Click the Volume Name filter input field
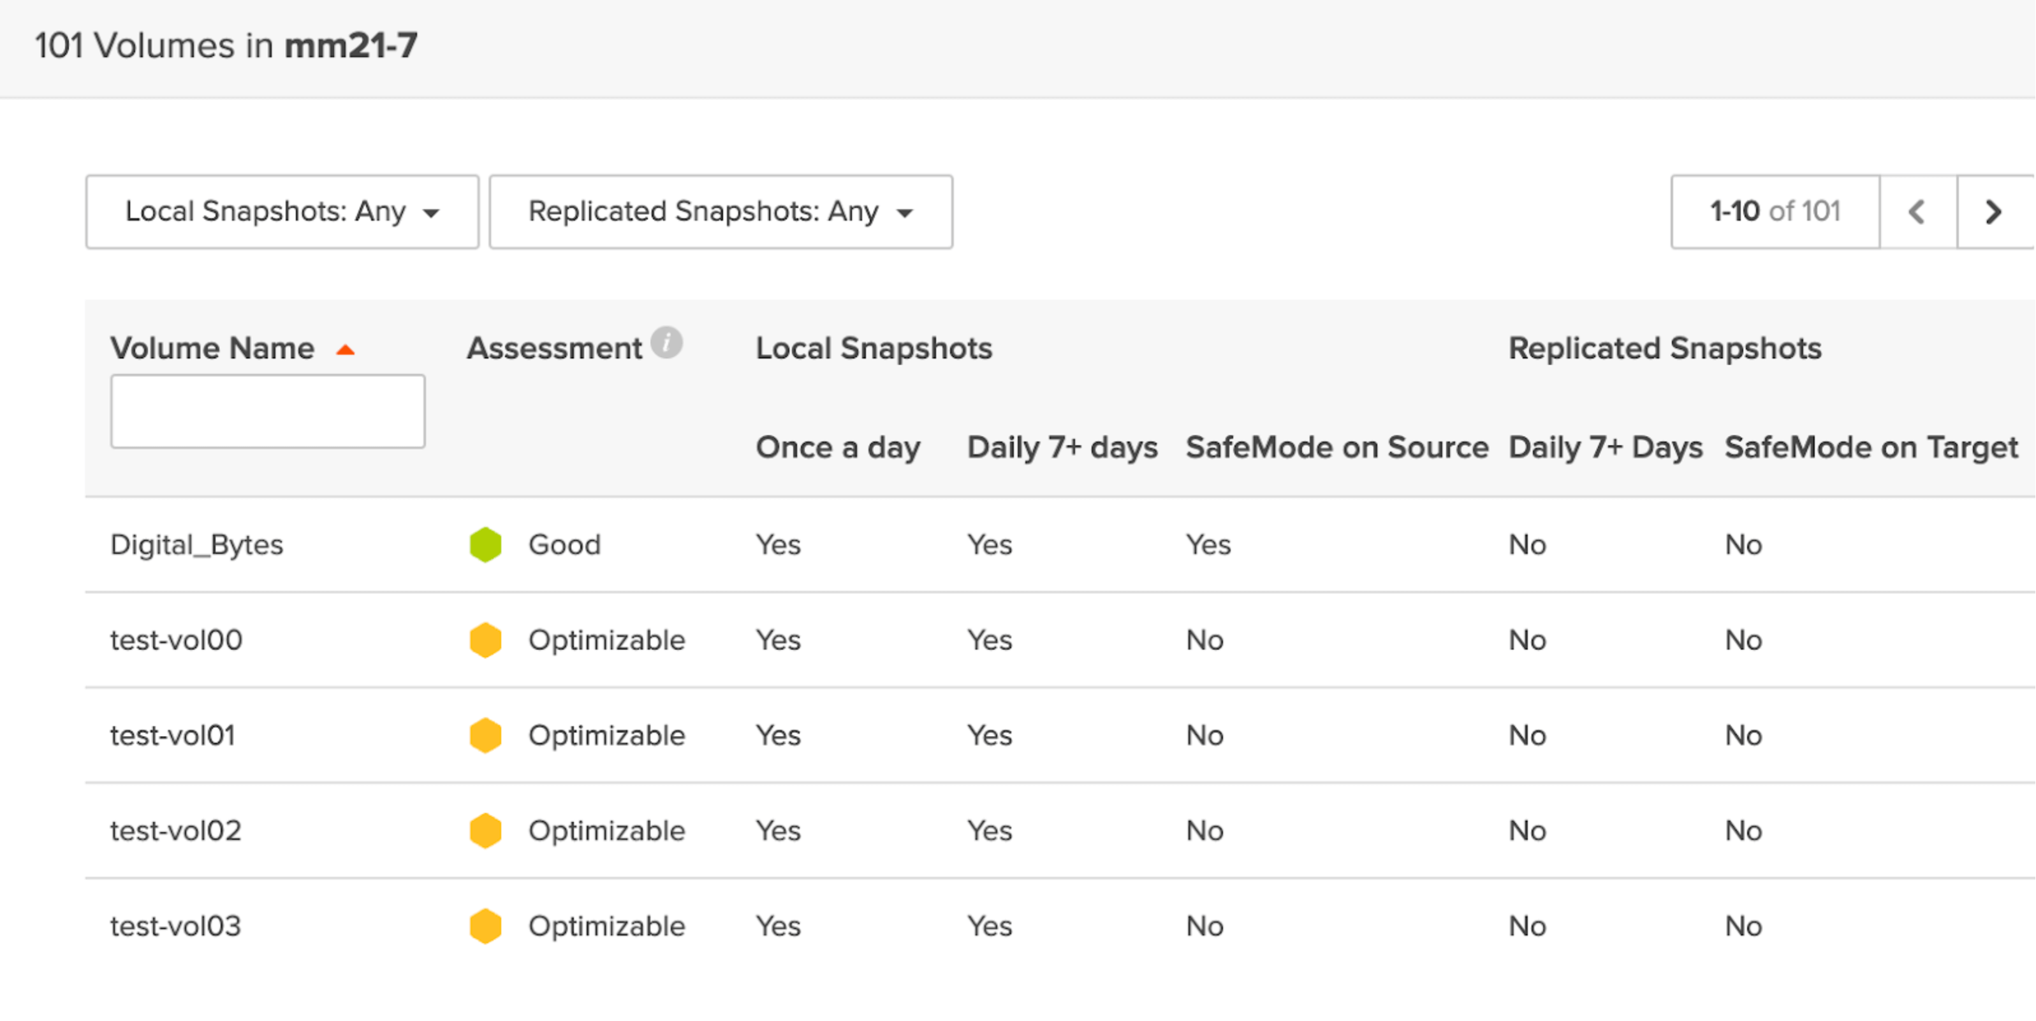The width and height of the screenshot is (2036, 1021). 268,412
